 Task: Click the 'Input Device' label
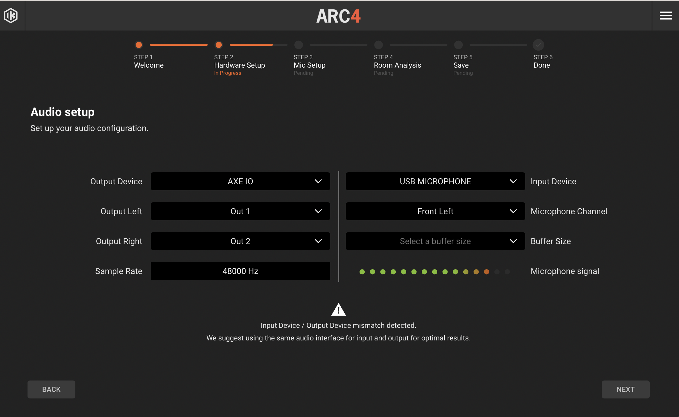point(553,181)
